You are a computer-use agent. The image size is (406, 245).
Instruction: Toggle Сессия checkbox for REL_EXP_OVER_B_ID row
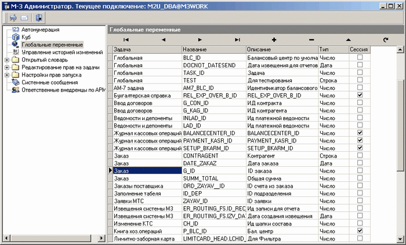pos(360,95)
